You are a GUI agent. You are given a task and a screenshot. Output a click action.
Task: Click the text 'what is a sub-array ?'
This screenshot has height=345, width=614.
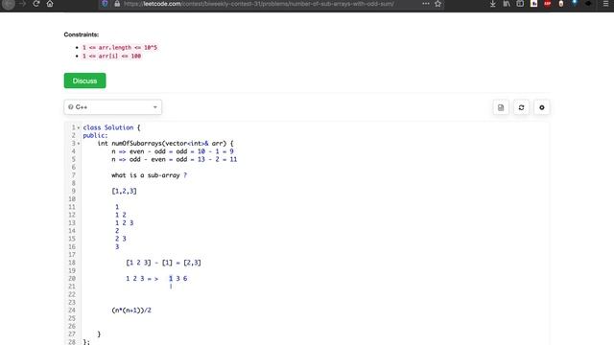click(150, 175)
